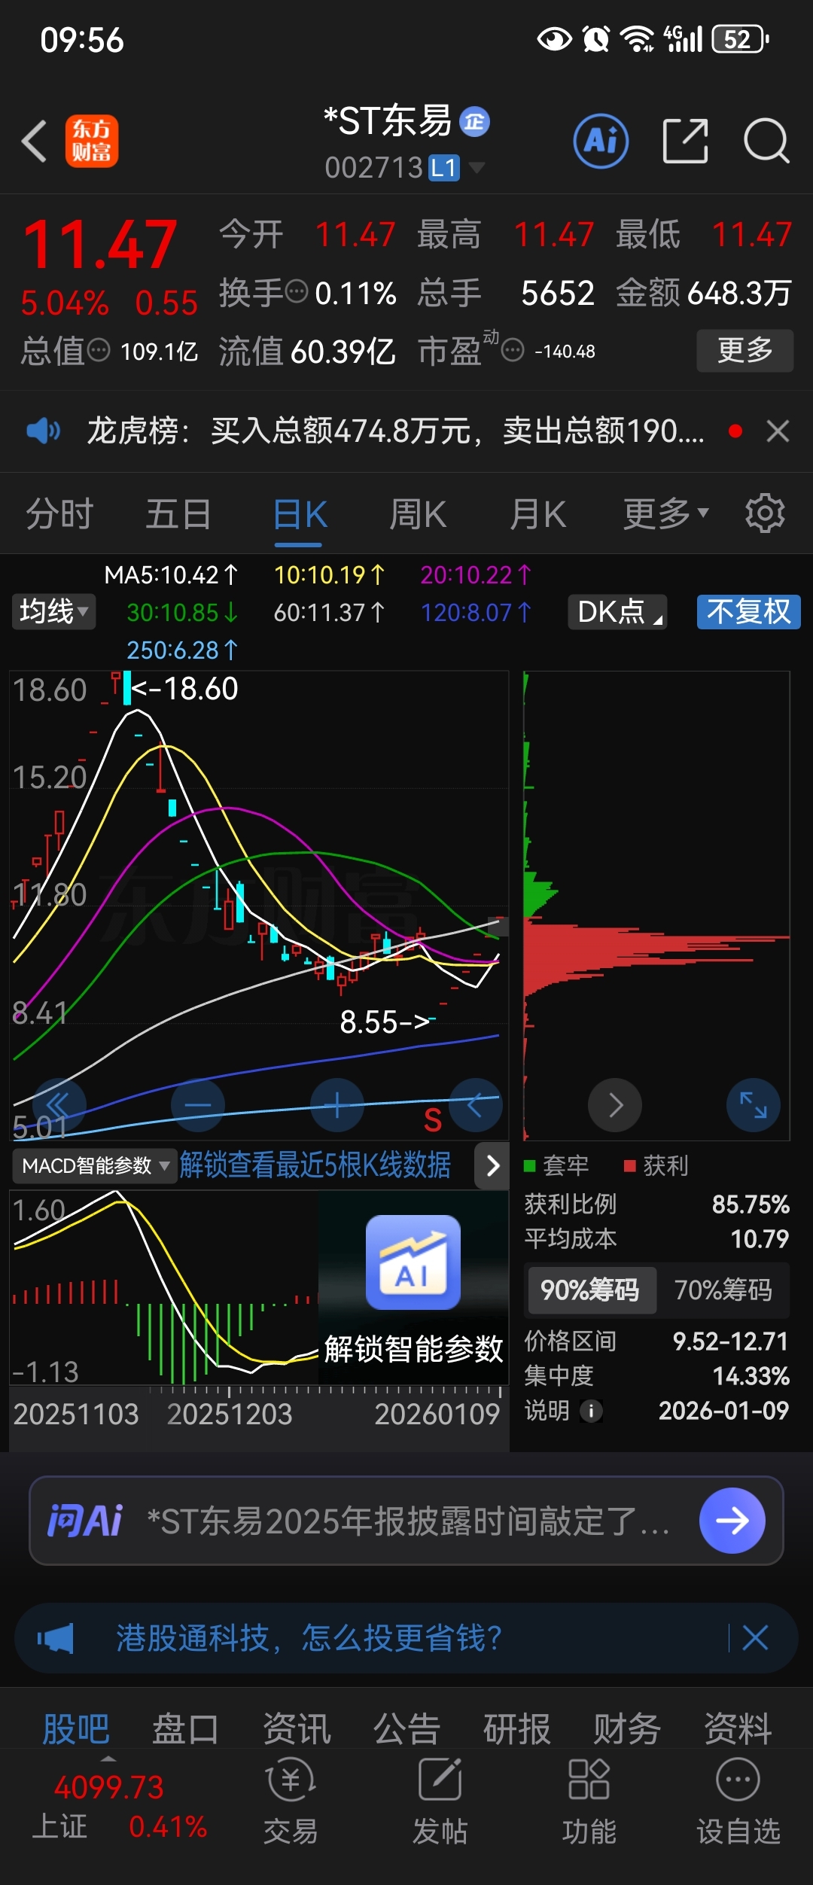Tap the megaphone icon in promo banner
813x1885 pixels.
(56, 1638)
